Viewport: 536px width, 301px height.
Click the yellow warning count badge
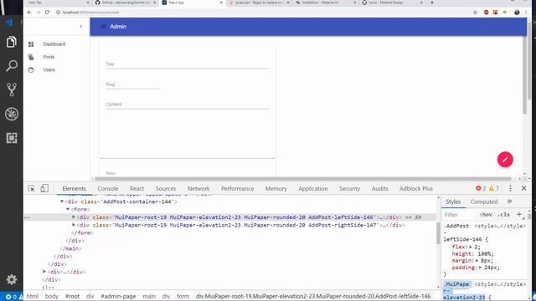click(494, 188)
